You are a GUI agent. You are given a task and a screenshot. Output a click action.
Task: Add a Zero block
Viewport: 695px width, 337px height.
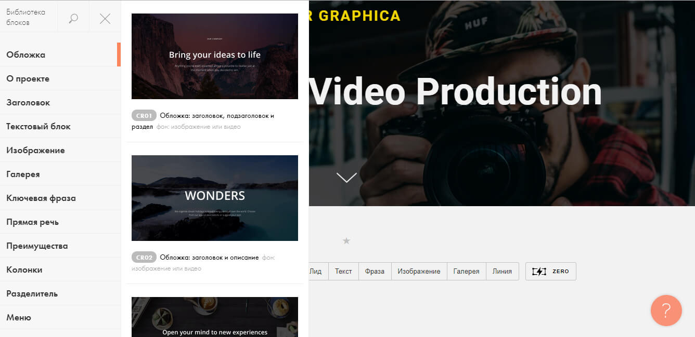[x=551, y=271]
